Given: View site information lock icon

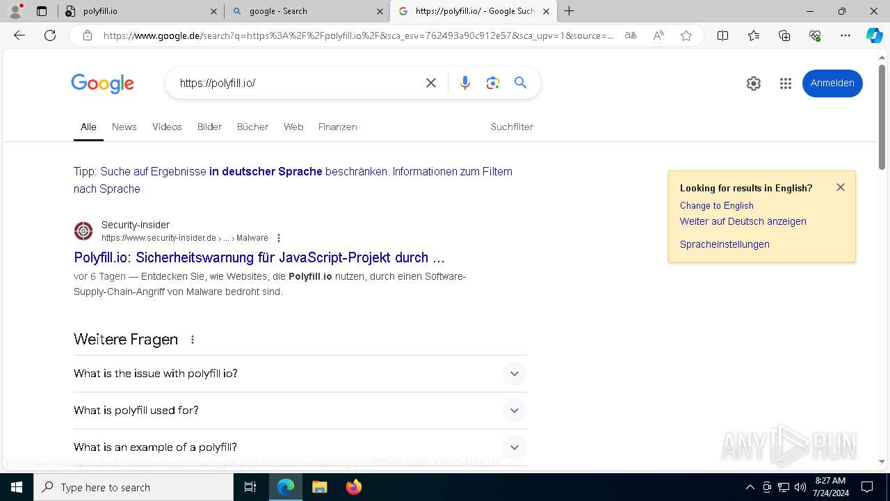Looking at the screenshot, I should click(88, 35).
